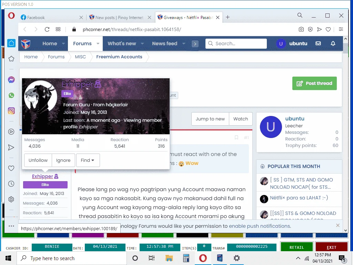The height and width of the screenshot is (265, 353).
Task: Dismiss the push notification banner
Action: pyautogui.click(x=338, y=225)
